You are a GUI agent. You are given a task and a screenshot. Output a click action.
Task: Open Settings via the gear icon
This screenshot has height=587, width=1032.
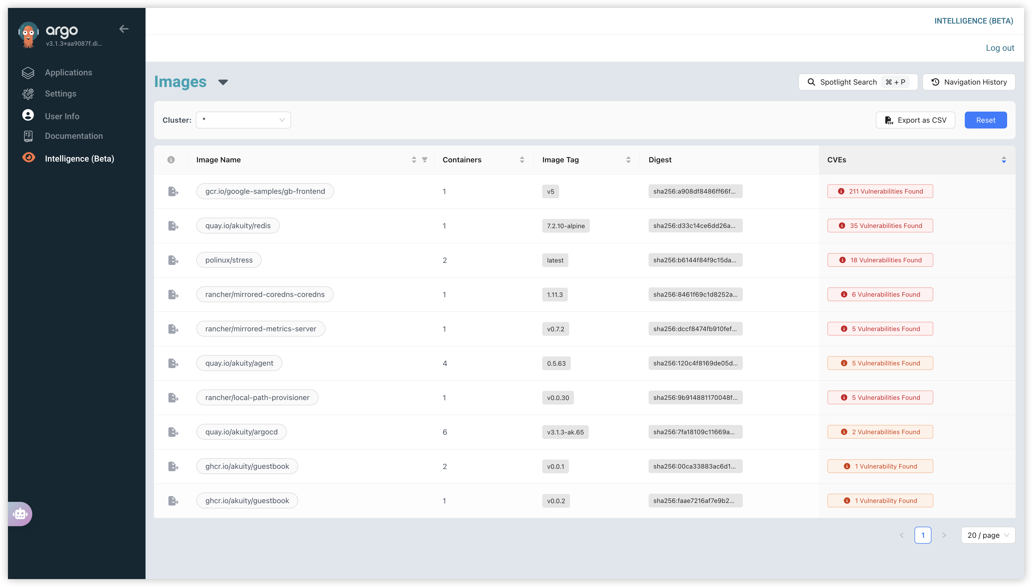tap(28, 94)
